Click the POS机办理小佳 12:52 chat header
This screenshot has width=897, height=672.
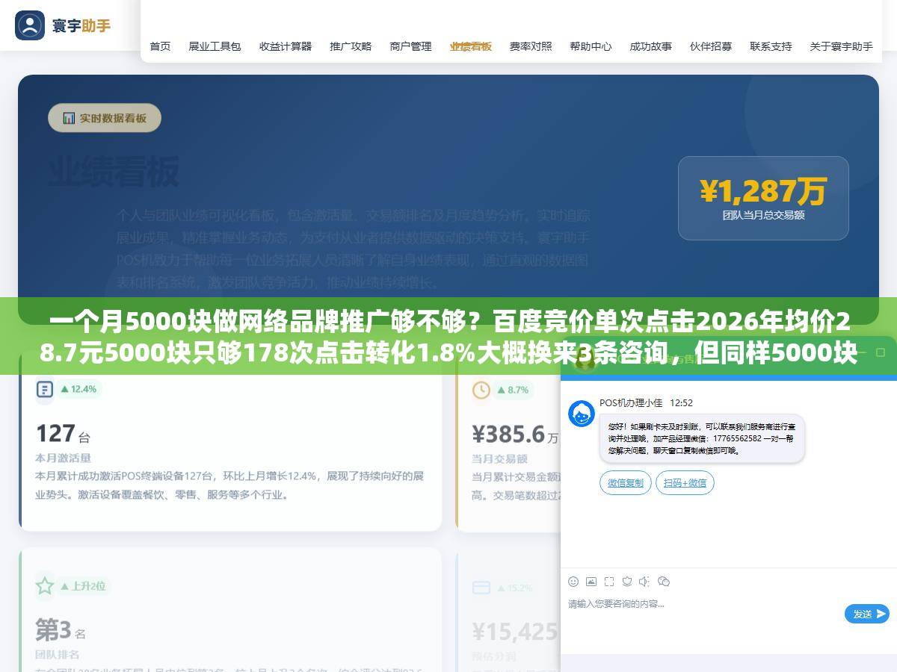[x=646, y=402]
